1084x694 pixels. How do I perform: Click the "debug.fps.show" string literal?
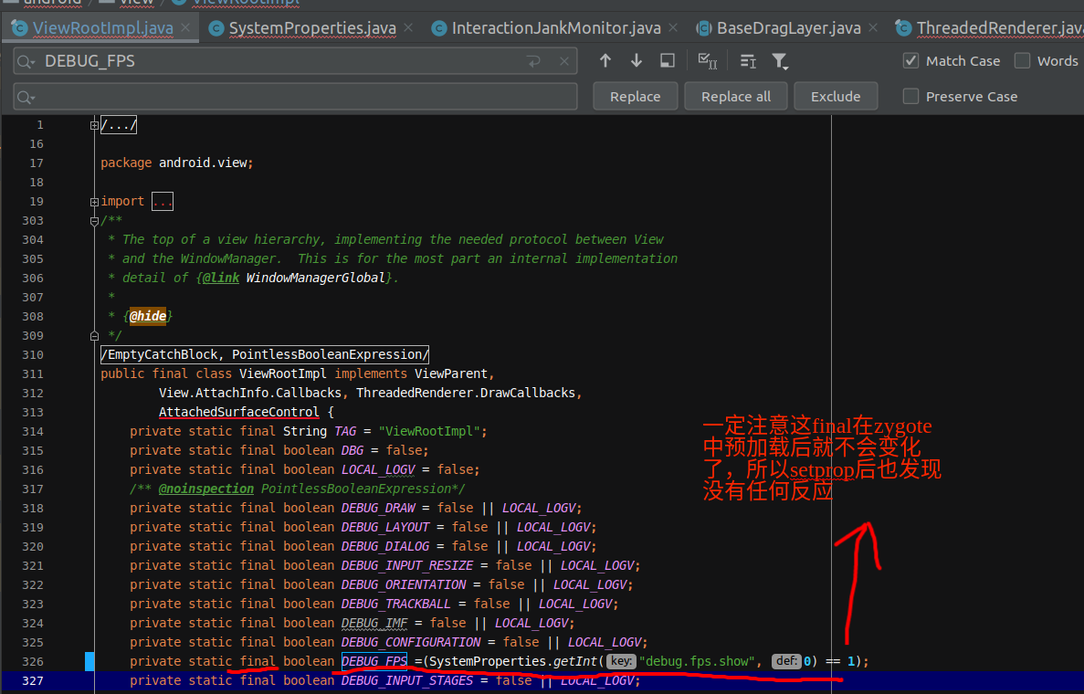[697, 661]
